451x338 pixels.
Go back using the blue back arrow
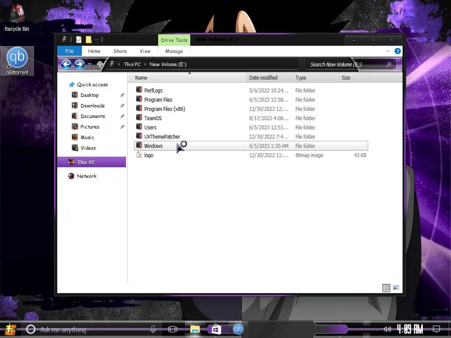click(x=66, y=64)
